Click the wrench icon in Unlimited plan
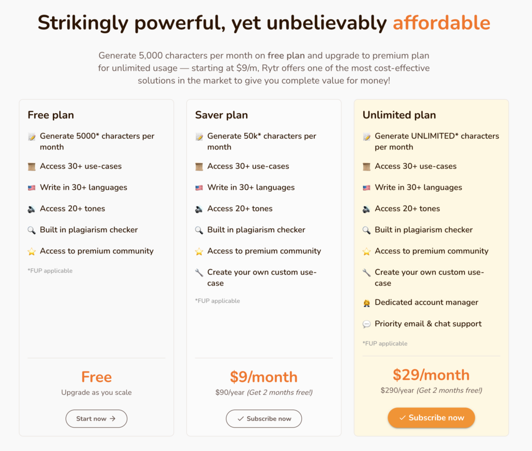Viewport: 532px width, 451px height. coord(366,272)
